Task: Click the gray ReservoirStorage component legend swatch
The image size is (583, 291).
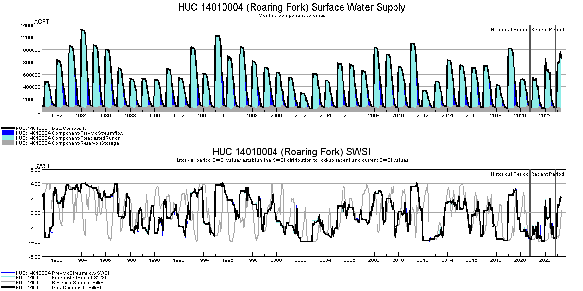Action: click(8, 143)
